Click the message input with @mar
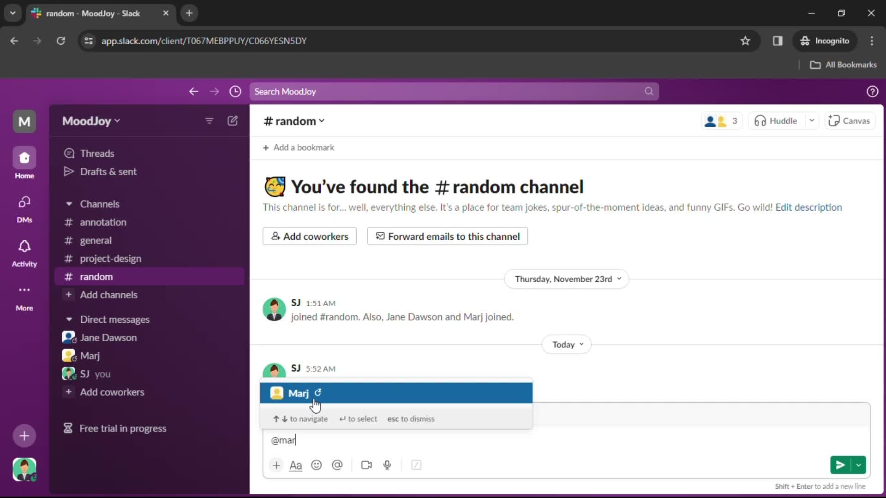Image resolution: width=886 pixels, height=498 pixels. pos(566,440)
